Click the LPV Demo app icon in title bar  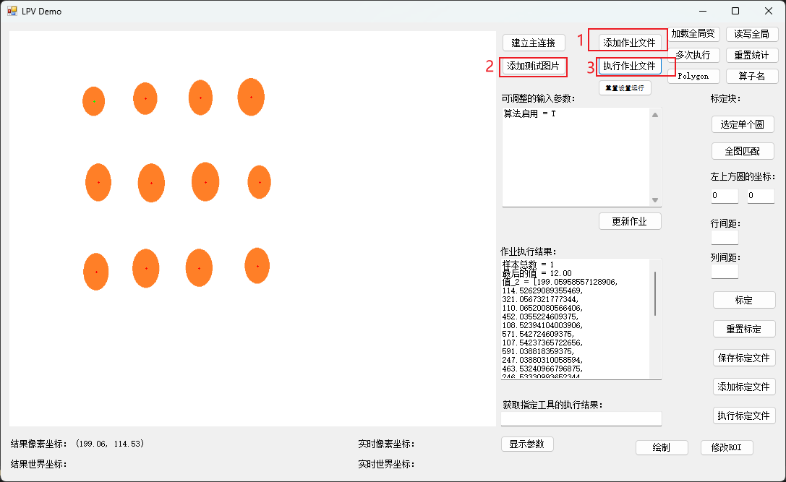(x=12, y=11)
